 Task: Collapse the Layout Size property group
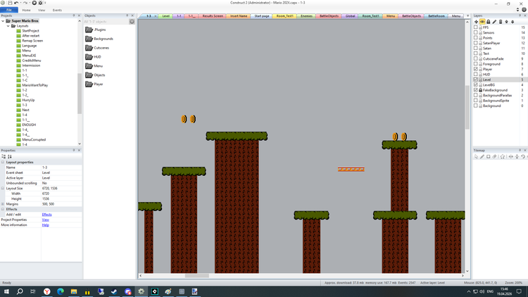pyautogui.click(x=3, y=188)
